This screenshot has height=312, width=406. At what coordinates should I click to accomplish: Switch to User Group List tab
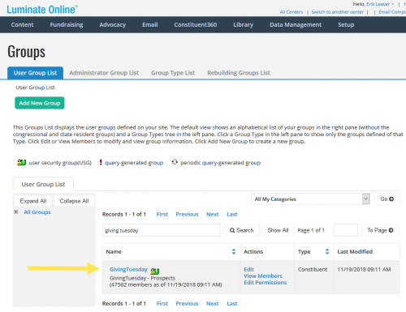[x=35, y=73]
